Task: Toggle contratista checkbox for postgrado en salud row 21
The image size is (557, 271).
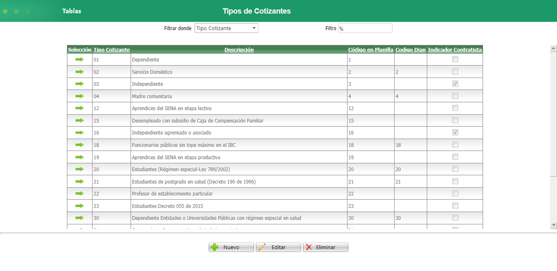Action: 455,181
